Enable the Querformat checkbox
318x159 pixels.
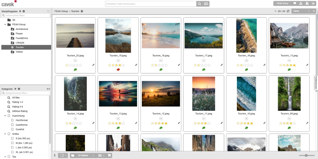click(12, 125)
